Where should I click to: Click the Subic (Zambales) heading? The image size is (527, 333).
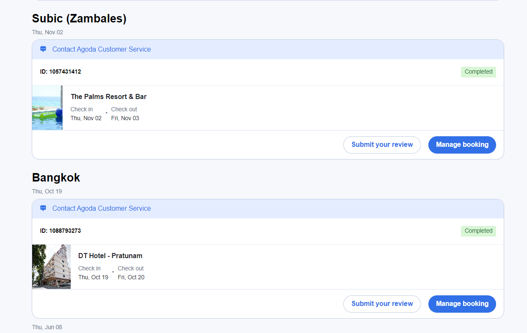(79, 19)
